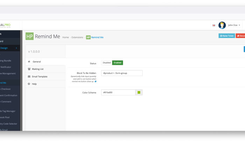
Task: Open the Waiting List tab
Action: [45, 69]
